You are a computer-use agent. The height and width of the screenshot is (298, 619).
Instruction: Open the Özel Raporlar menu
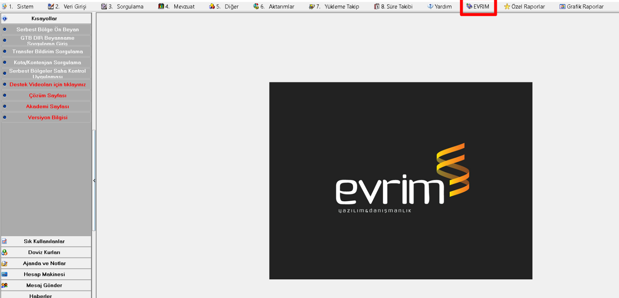(525, 6)
